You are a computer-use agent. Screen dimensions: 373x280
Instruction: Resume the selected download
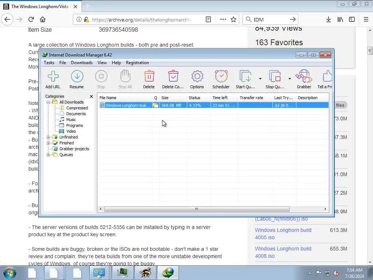(76, 79)
